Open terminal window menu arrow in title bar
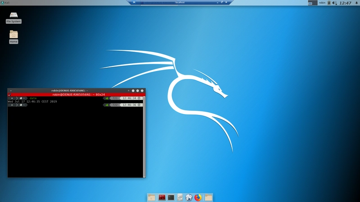The height and width of the screenshot is (202, 360). pyautogui.click(x=10, y=91)
